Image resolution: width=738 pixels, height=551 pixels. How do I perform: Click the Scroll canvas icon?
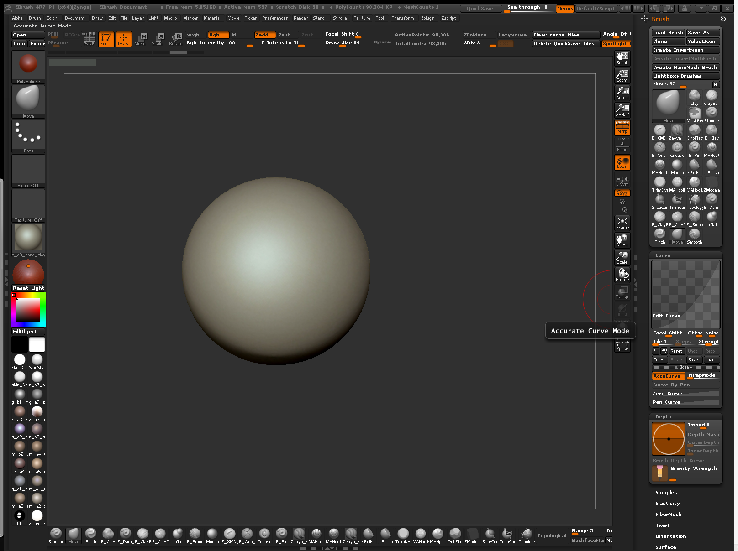(x=622, y=58)
